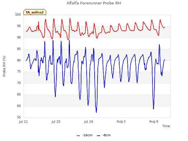Screen dimensions: 188x141
Task: Click the 65 y-axis tick label
Action: [x=19, y=94]
